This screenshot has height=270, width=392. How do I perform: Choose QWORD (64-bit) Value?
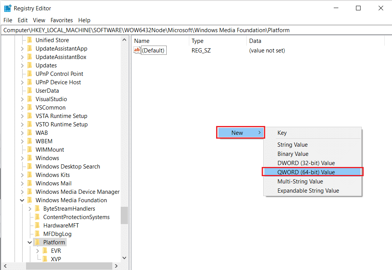click(313, 172)
